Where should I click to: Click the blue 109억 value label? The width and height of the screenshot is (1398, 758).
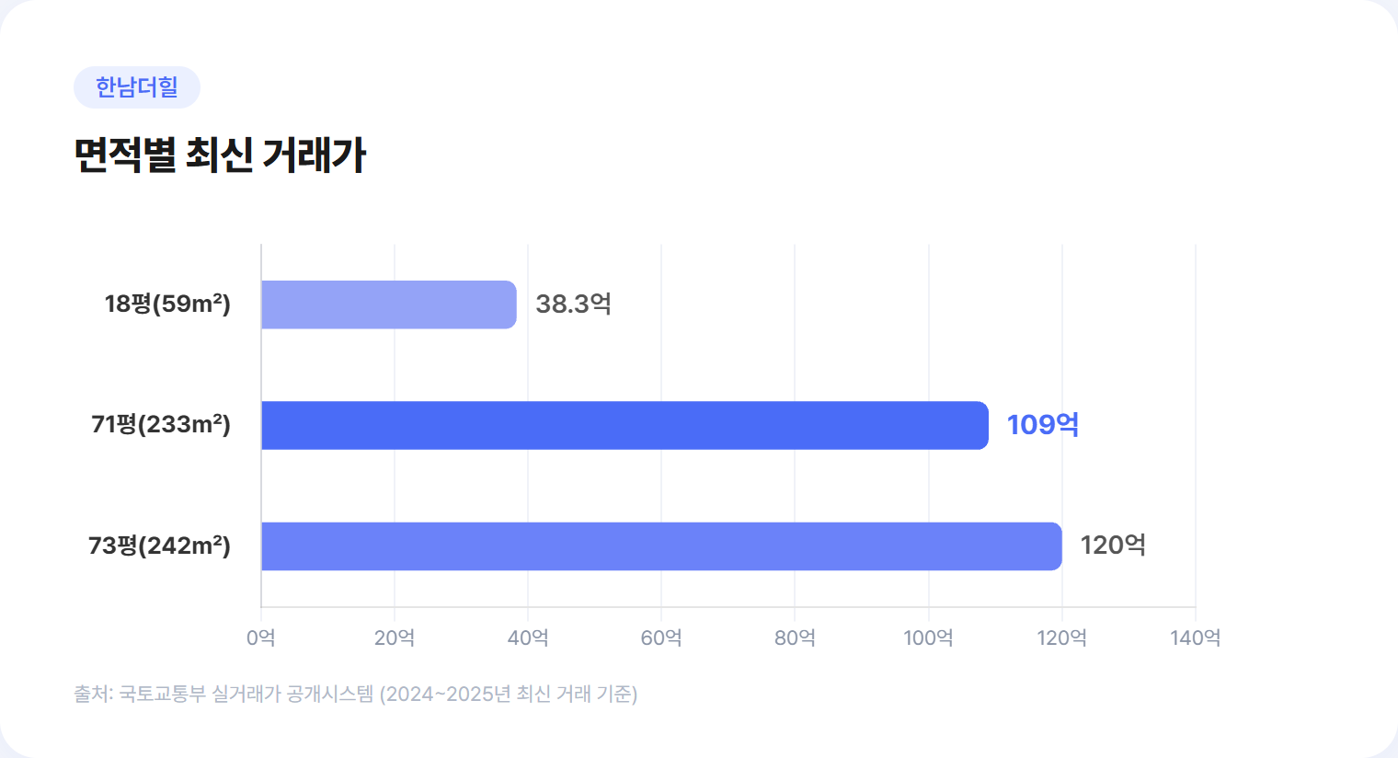[1042, 424]
